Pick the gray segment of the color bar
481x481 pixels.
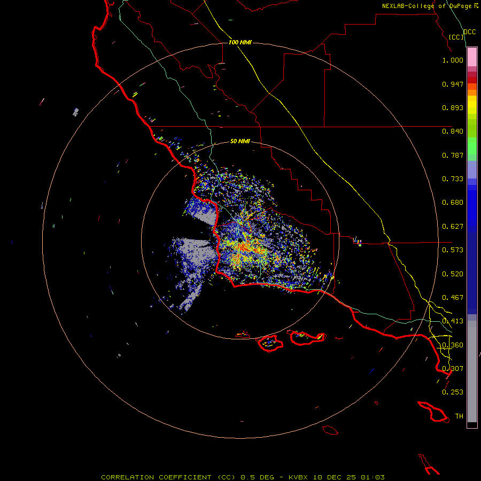(x=472, y=371)
